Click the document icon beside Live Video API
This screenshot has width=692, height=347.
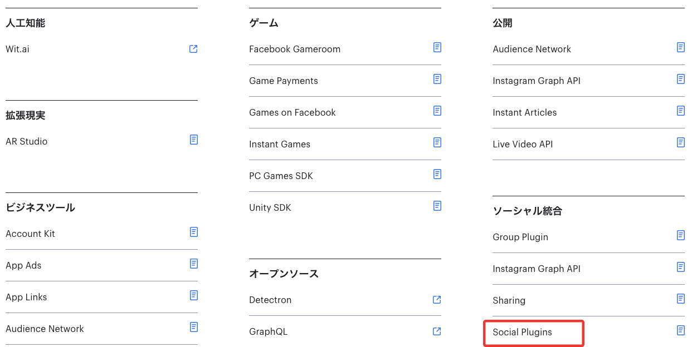click(x=681, y=142)
